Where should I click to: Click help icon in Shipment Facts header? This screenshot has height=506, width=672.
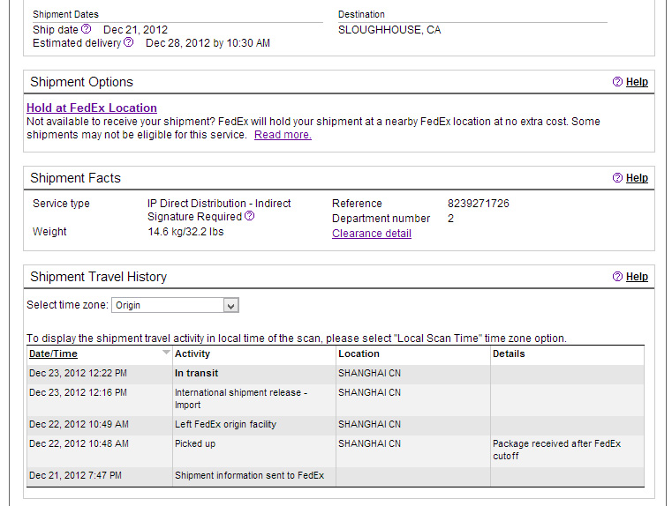click(x=617, y=177)
